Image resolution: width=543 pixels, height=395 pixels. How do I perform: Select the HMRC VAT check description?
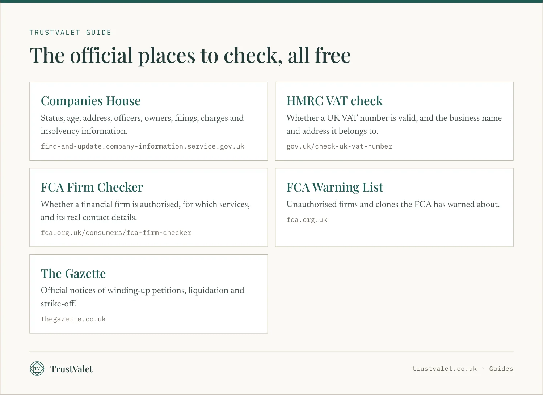(x=394, y=124)
